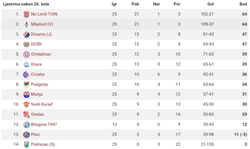The height and width of the screenshot is (149, 250).
Task: Select the Omladinac team crest
Action: [26, 54]
